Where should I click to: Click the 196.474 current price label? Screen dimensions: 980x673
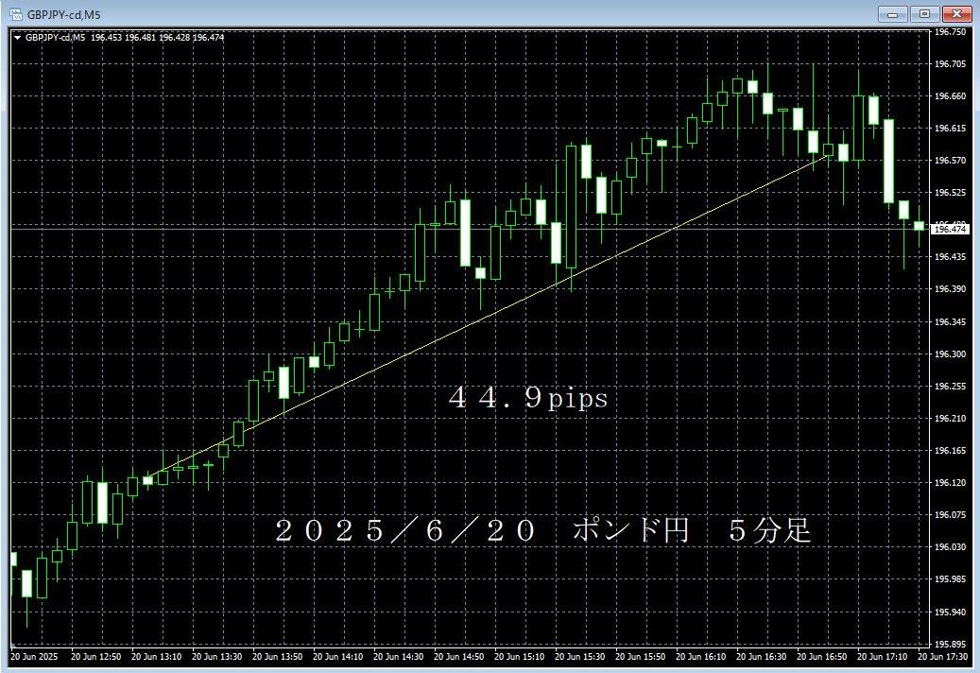(949, 230)
